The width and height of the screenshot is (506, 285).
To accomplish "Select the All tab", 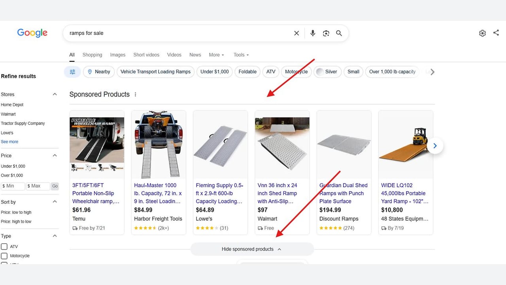I will [72, 55].
